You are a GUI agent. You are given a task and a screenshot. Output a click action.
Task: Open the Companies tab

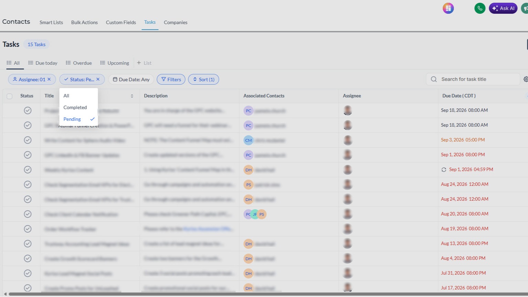coord(176,22)
